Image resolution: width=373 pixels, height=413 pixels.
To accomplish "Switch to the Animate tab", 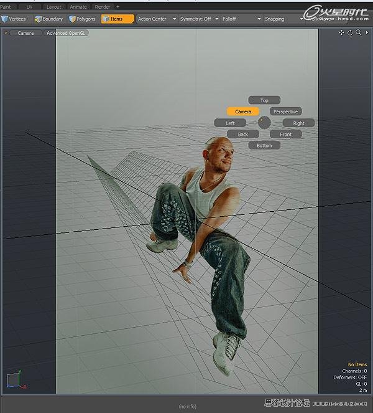I will [x=78, y=7].
